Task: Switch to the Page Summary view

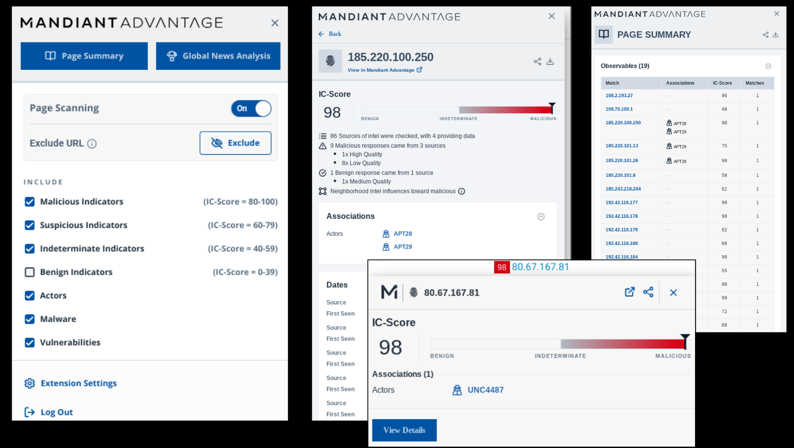Action: (84, 56)
